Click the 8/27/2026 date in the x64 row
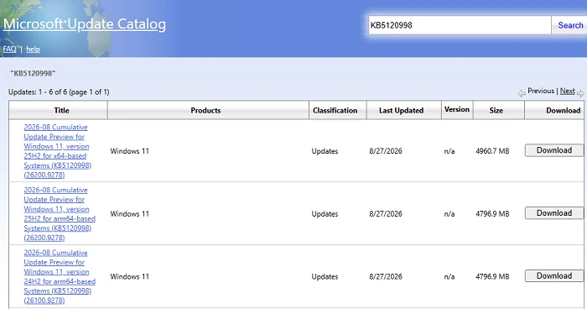The width and height of the screenshot is (587, 309). 386,151
